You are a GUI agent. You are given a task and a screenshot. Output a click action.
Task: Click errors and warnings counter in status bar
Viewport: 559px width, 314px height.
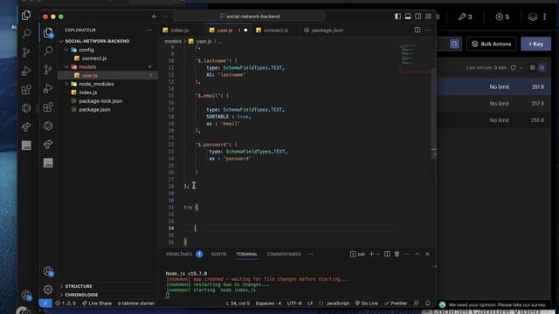pyautogui.click(x=66, y=304)
